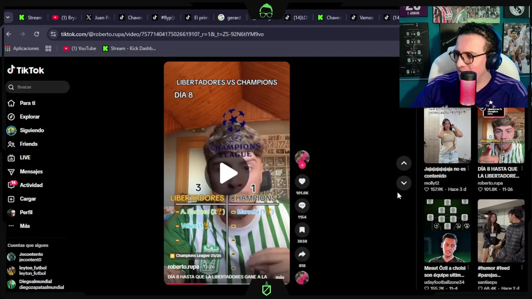
Task: Click the roberto.rupa suggested video author
Action: tap(490, 183)
